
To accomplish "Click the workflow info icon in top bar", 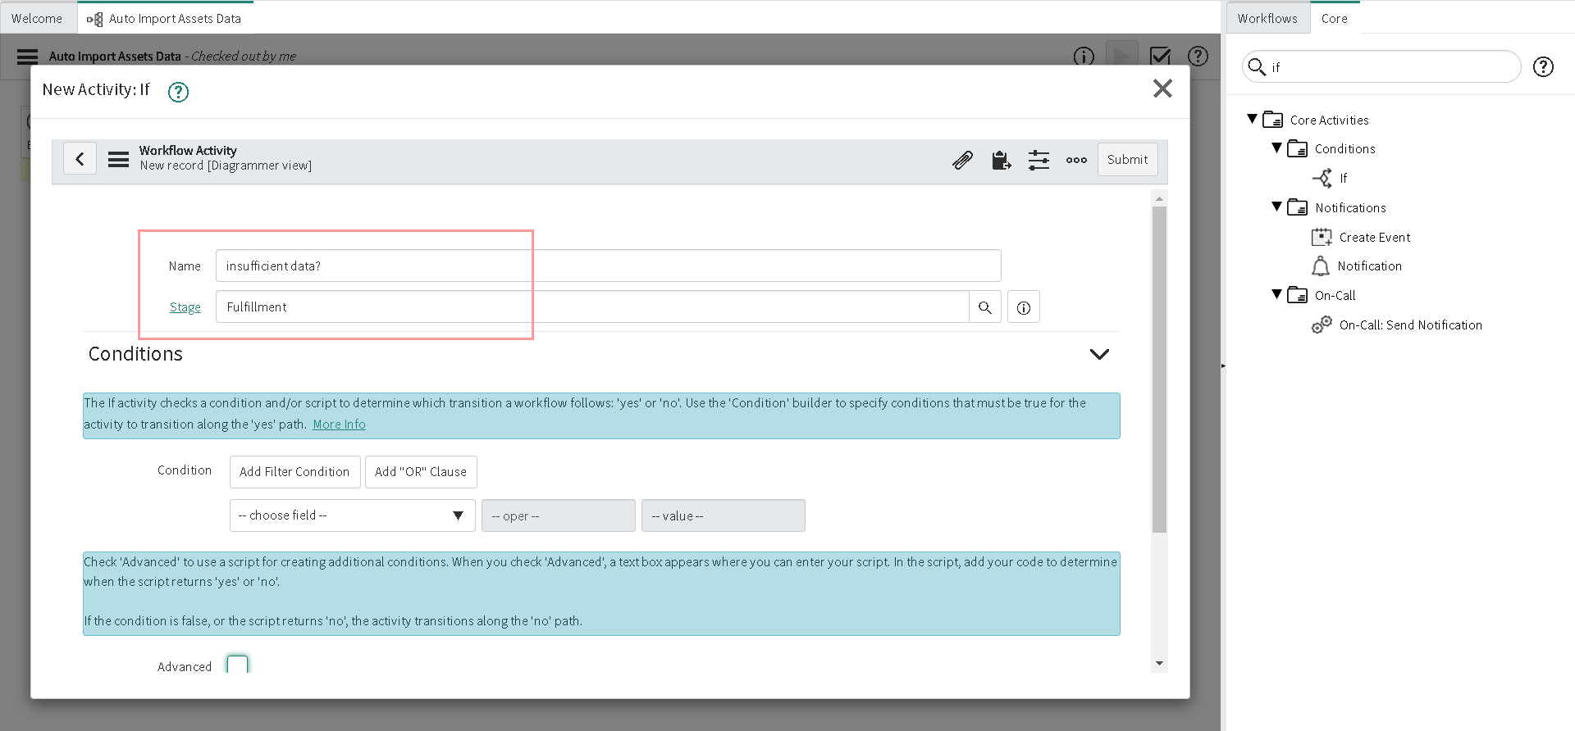I will click(1084, 56).
